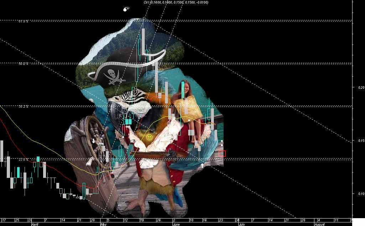Select the tall teal candlestick at the May 19 peak
The width and height of the screenshot is (365, 226).
tap(140, 47)
